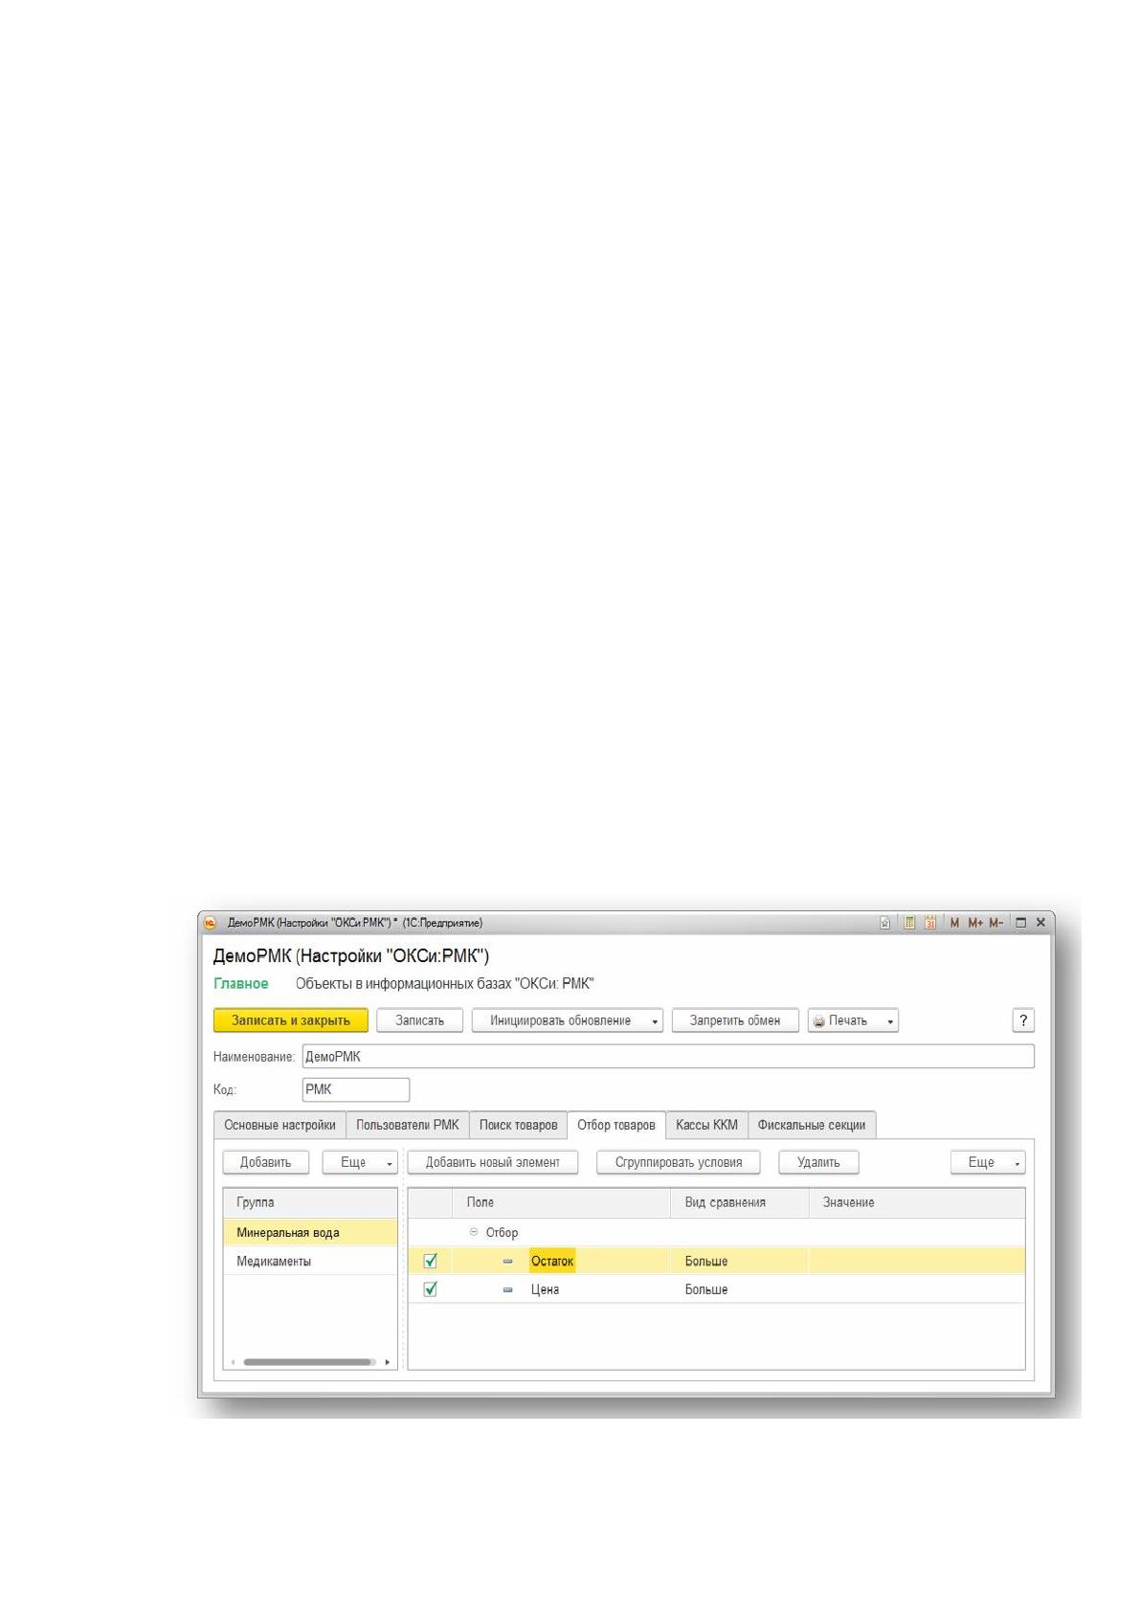
Task: Click the groups list horizontal scrollbar
Action: tap(310, 1362)
